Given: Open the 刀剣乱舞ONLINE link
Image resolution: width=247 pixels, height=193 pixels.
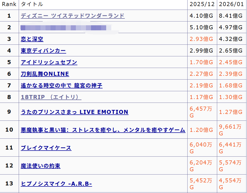Looking at the screenshot, I should (x=45, y=74).
